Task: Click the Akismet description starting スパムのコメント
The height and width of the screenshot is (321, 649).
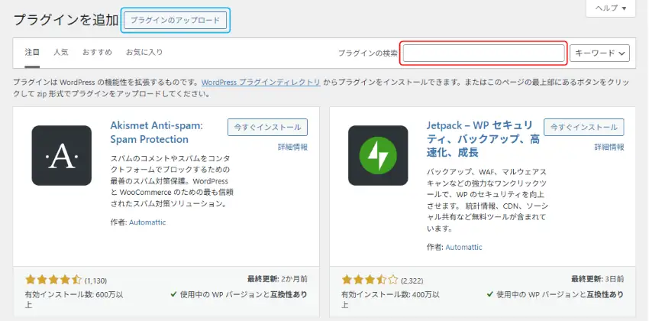Action: [172, 181]
